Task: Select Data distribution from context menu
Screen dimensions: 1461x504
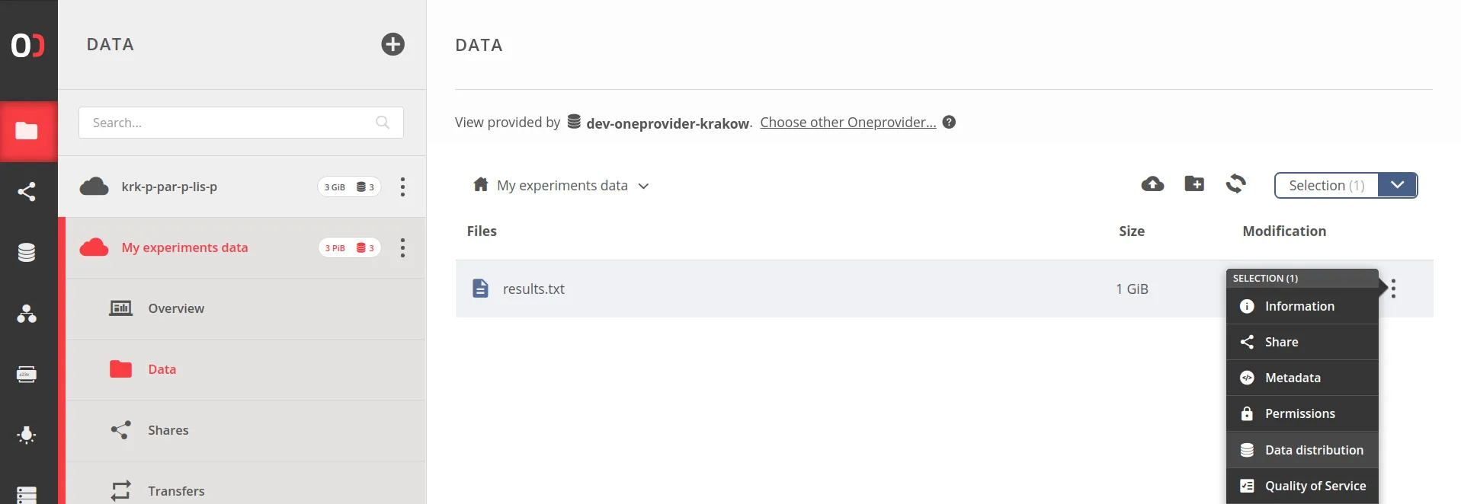Action: (x=1313, y=450)
